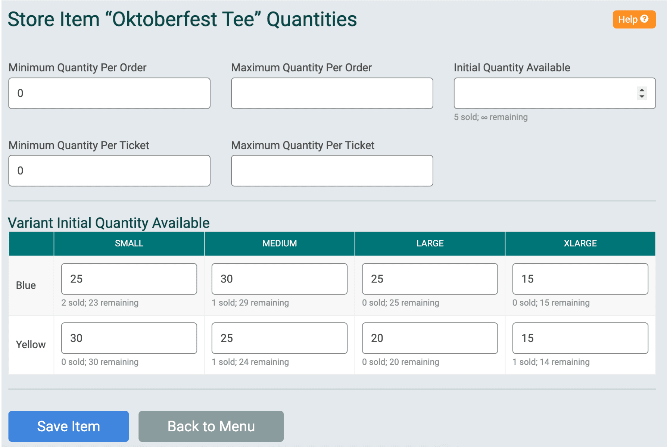The image size is (667, 447).
Task: Click the Yellow Small quantity field showing 30
Action: [x=129, y=338]
